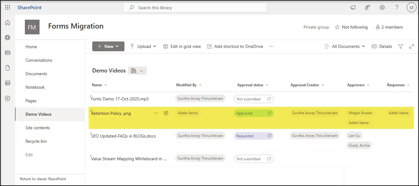View the site's 2 members
The width and height of the screenshot is (419, 186).
(389, 27)
